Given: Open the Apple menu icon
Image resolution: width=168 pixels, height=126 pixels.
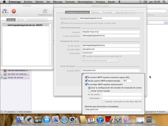Looking at the screenshot, I should point(4,2).
